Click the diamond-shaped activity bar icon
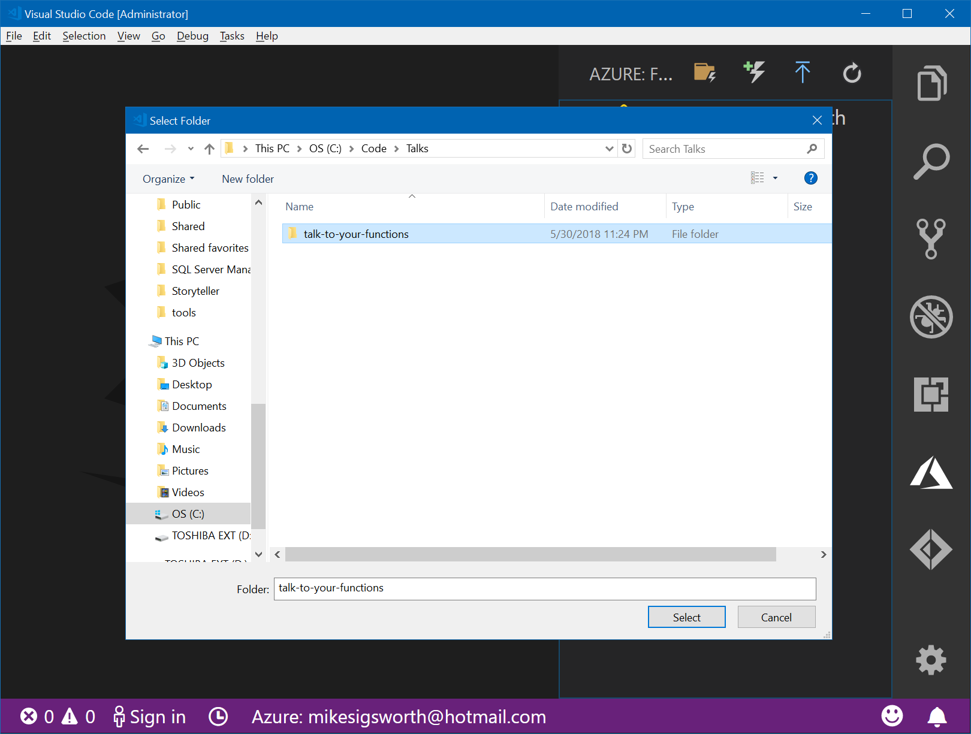 [931, 549]
